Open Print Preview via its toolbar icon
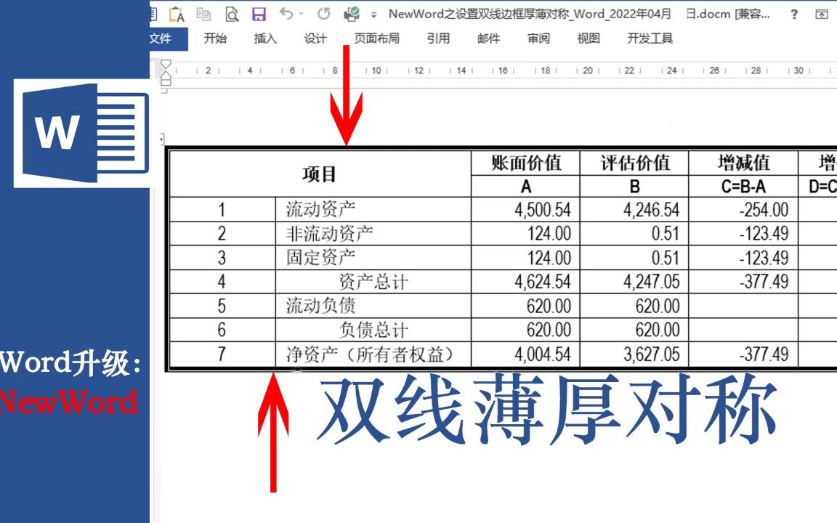This screenshot has height=523, width=837. 232,14
